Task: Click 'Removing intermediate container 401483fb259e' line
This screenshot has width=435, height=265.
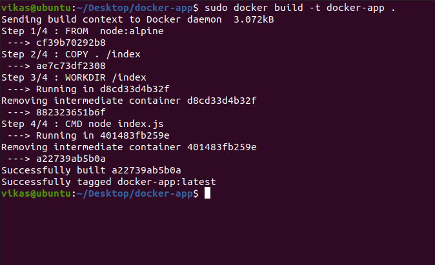Action: click(x=128, y=147)
